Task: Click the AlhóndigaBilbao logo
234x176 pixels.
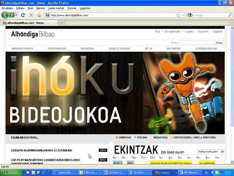Action: pos(33,34)
